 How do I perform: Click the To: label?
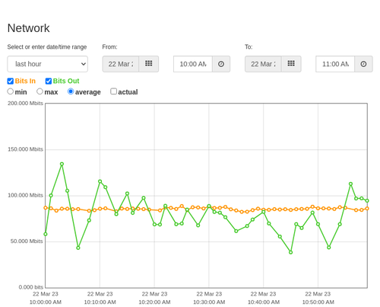coord(249,47)
